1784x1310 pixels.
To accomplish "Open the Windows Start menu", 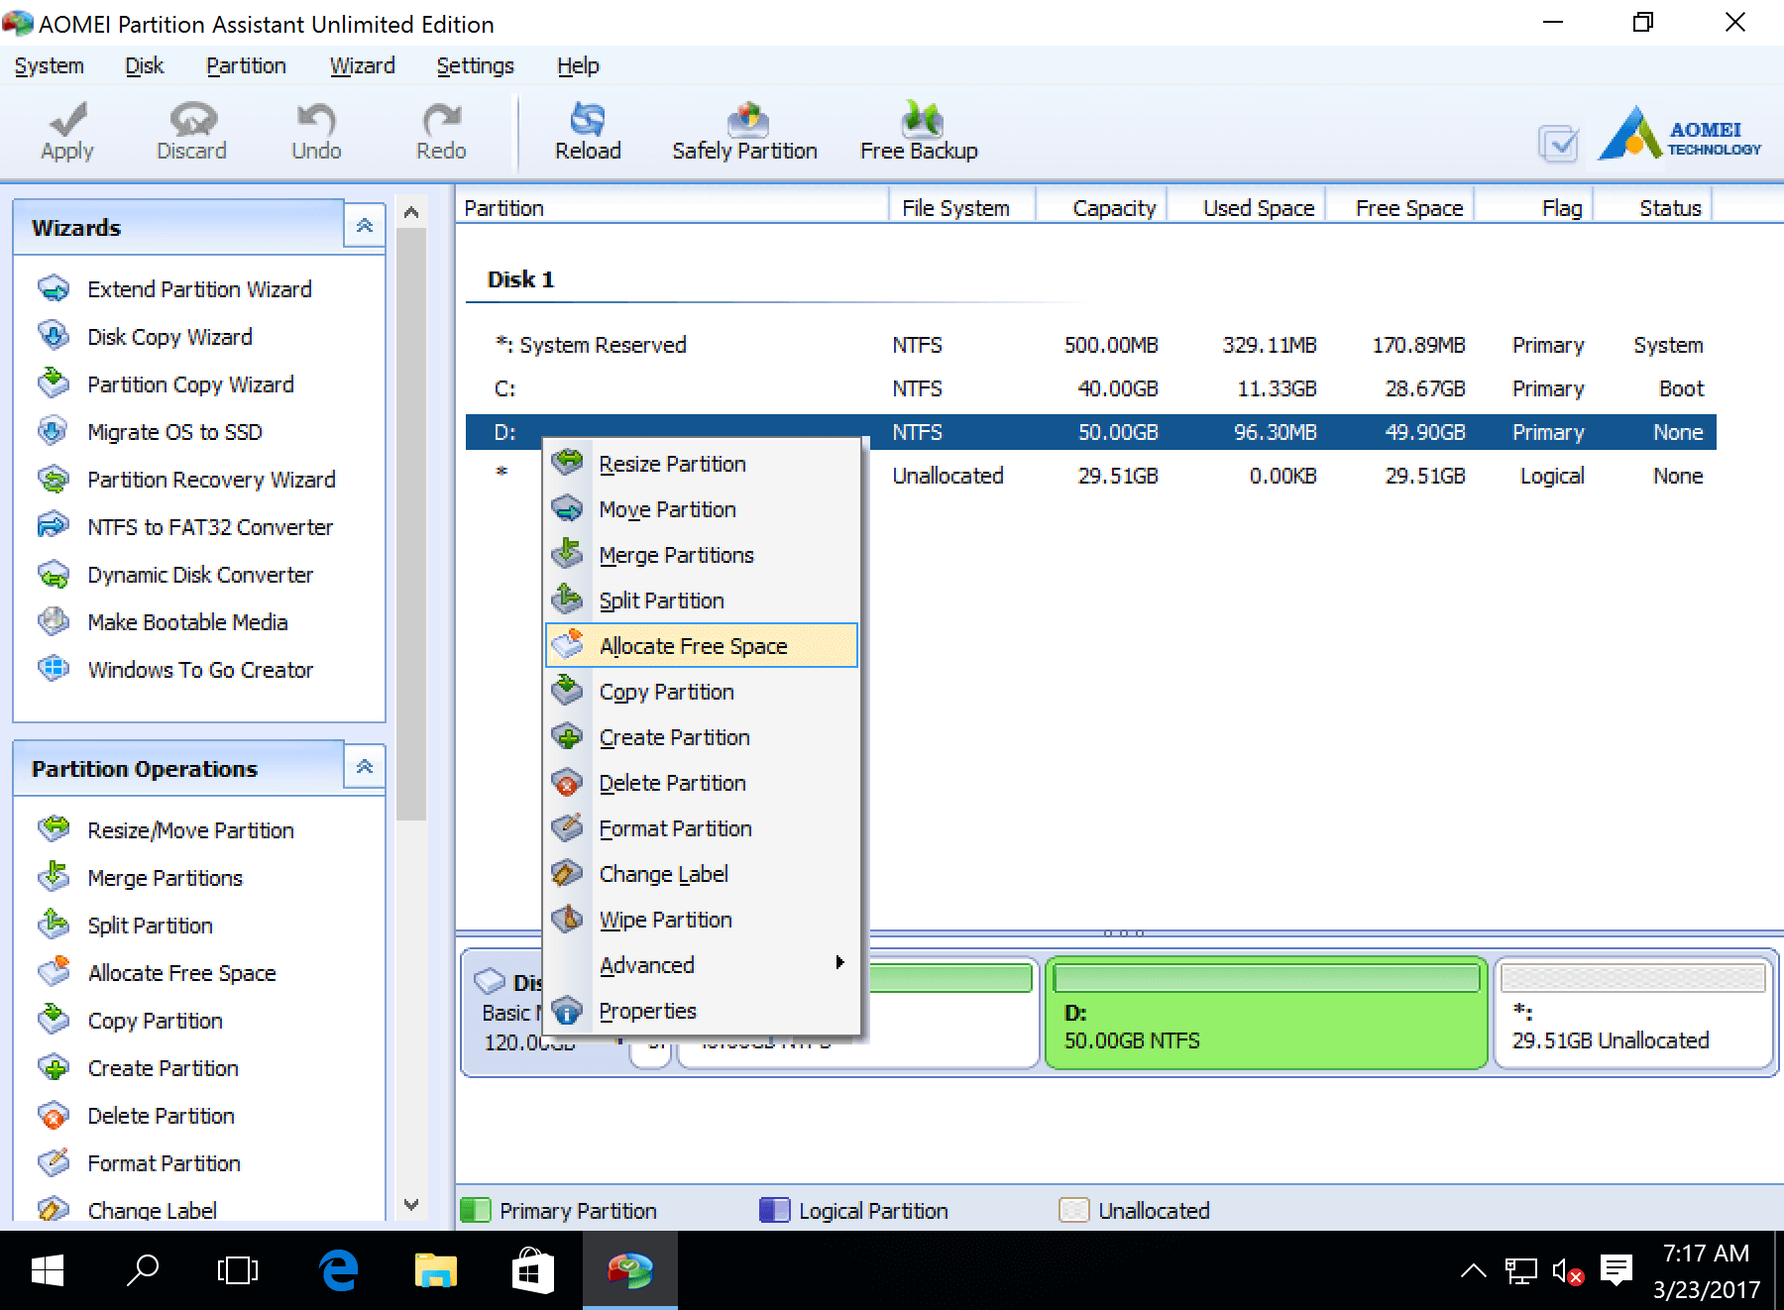I will coord(47,1270).
